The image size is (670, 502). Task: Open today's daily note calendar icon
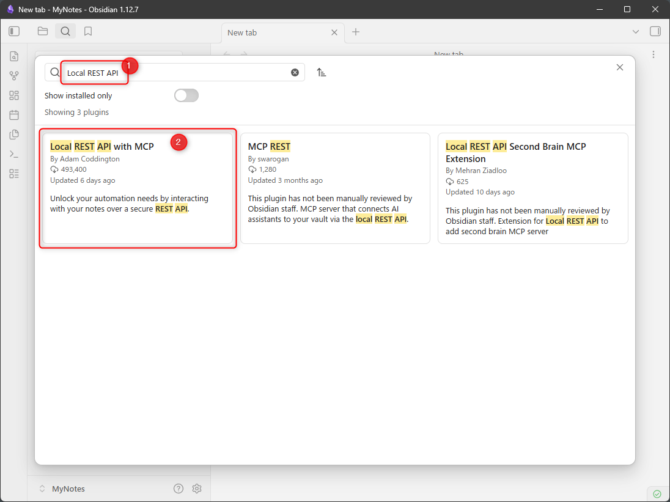[14, 115]
